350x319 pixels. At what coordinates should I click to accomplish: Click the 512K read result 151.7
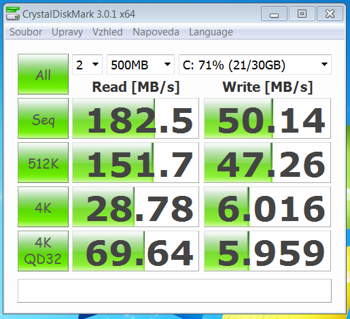[135, 163]
